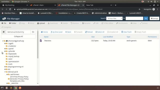Open File Manager Settings
The height and width of the screenshot is (90, 160).
pyautogui.click(x=154, y=18)
